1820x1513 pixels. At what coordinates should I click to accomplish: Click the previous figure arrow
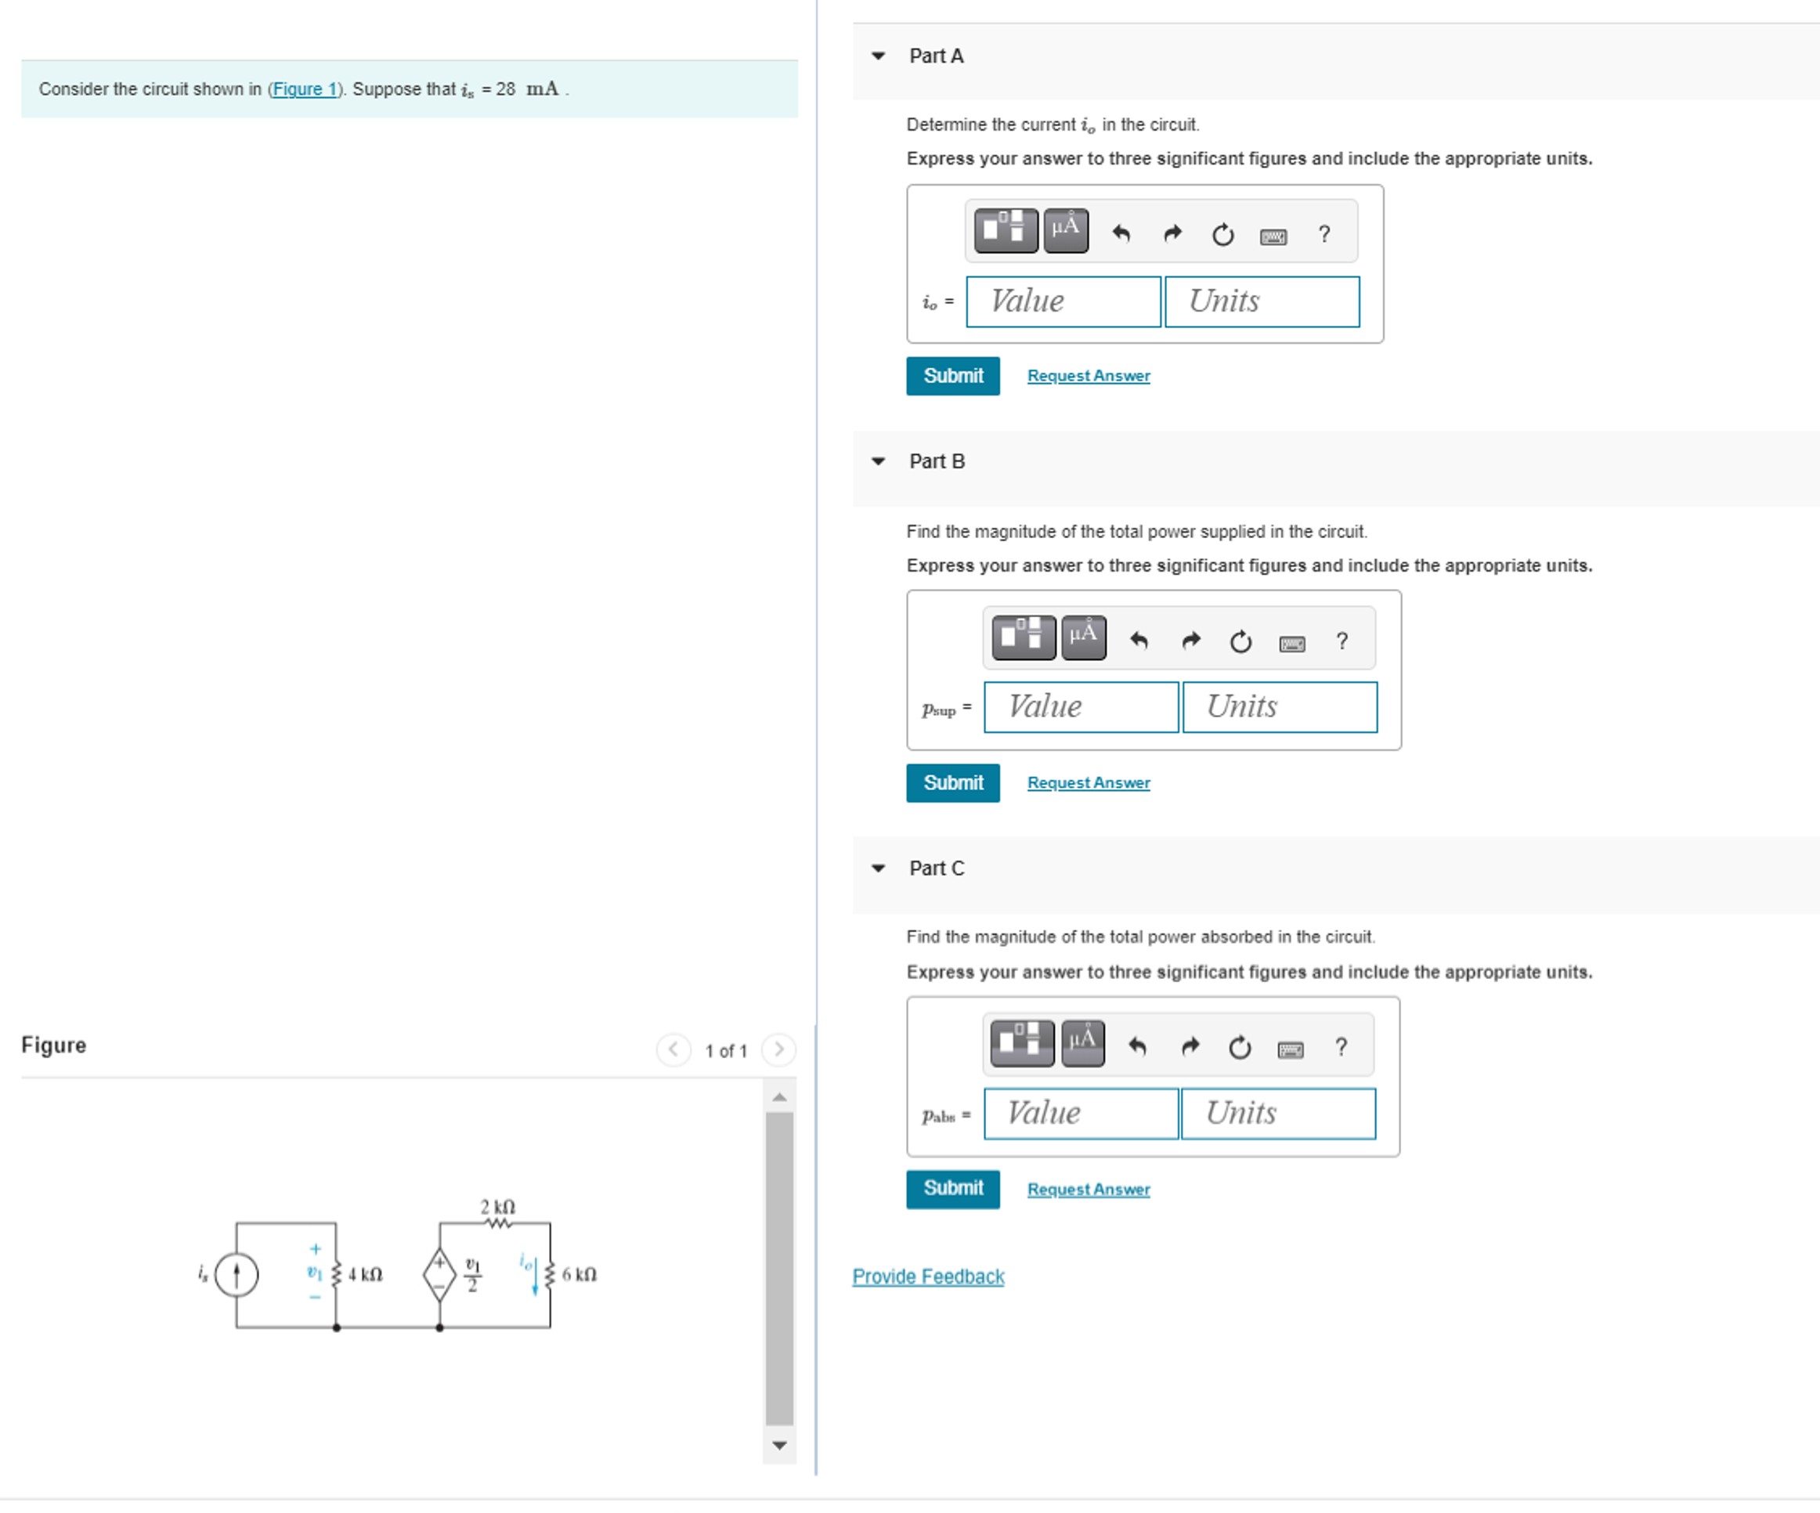tap(674, 1049)
